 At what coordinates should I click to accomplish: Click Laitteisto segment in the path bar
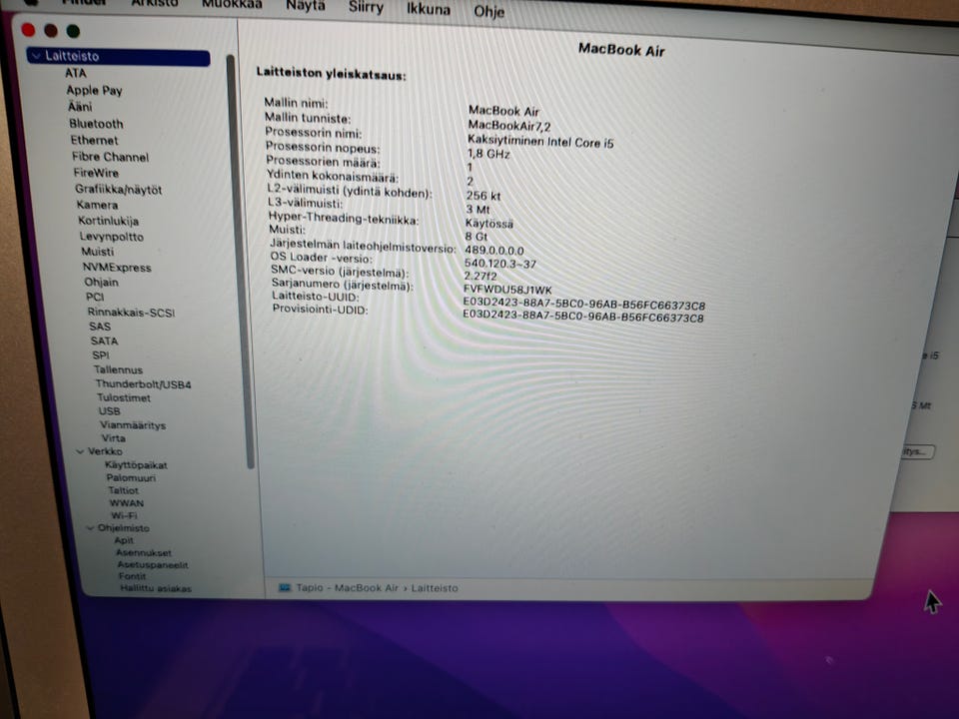435,588
